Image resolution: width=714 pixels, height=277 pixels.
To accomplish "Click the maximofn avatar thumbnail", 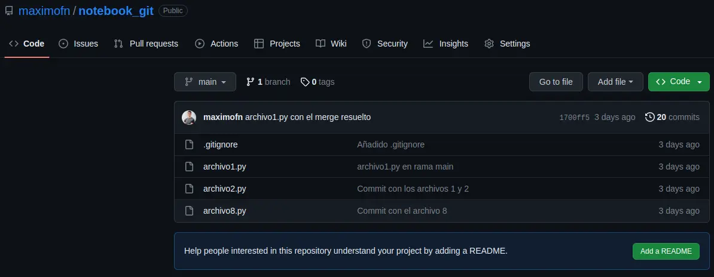I will point(189,118).
